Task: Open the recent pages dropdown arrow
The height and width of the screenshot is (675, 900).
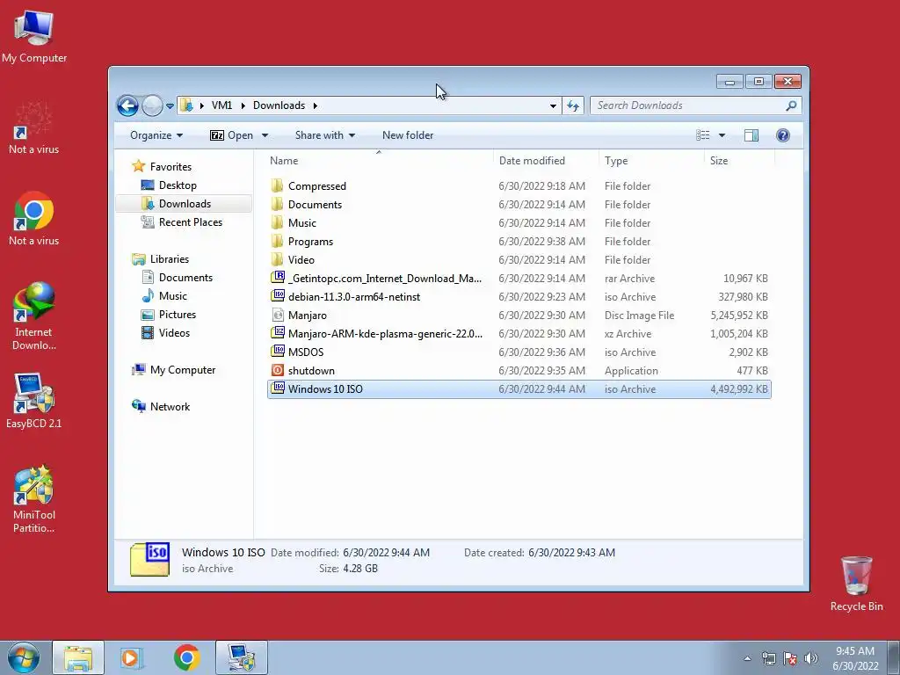Action: (x=170, y=106)
